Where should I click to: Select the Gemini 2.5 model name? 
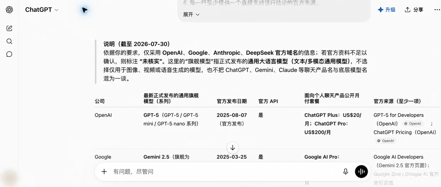point(156,157)
